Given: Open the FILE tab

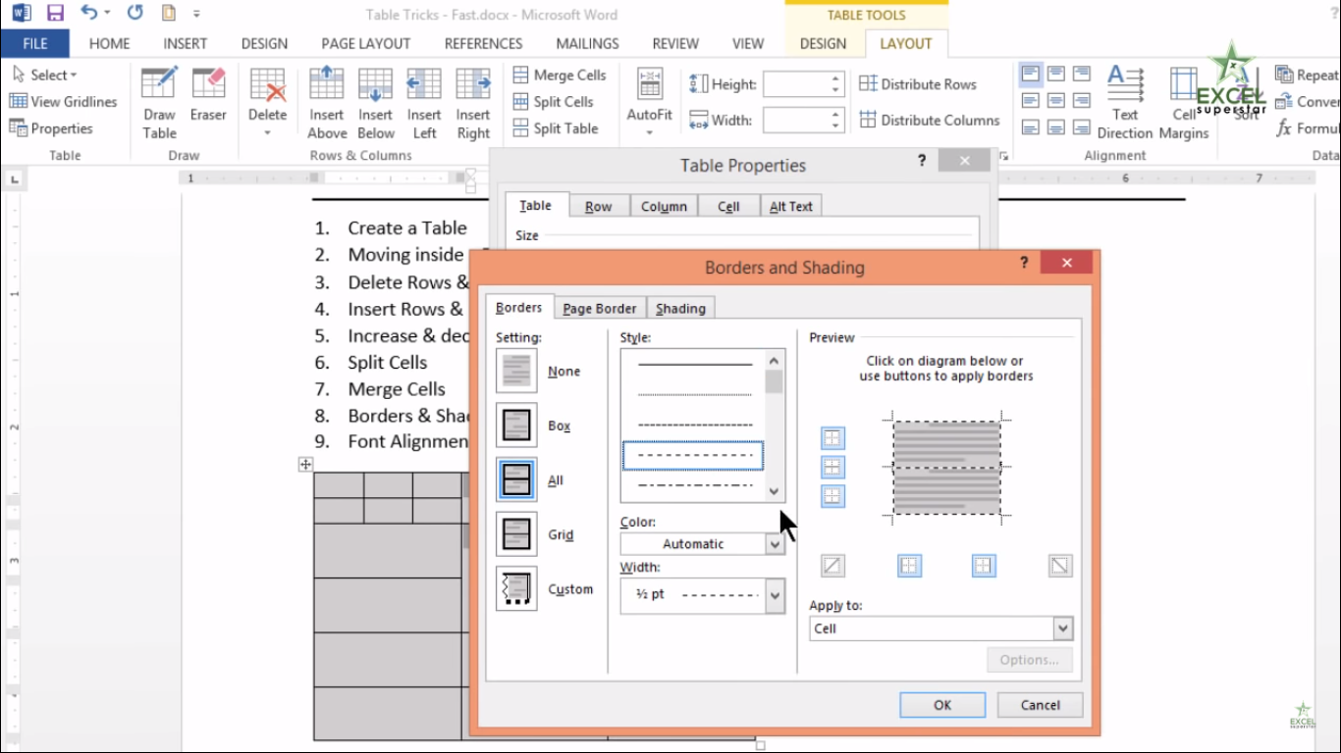Looking at the screenshot, I should point(34,43).
